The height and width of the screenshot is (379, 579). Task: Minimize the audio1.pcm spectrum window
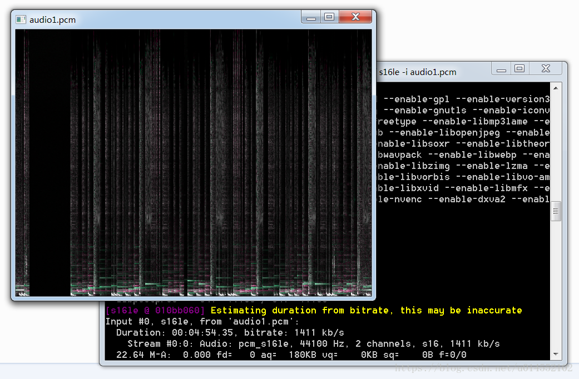coord(311,17)
